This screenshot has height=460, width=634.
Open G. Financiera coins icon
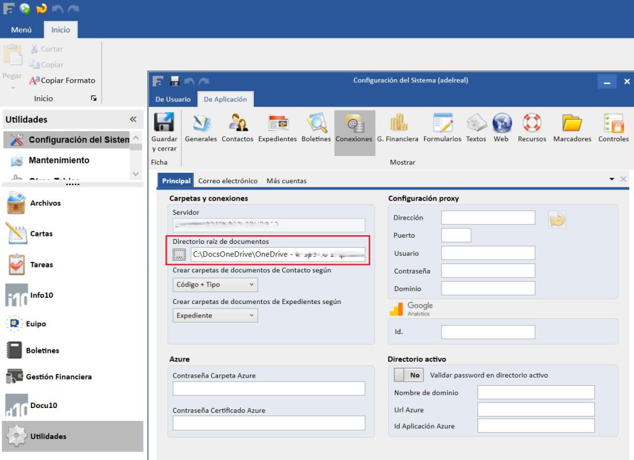pyautogui.click(x=397, y=123)
